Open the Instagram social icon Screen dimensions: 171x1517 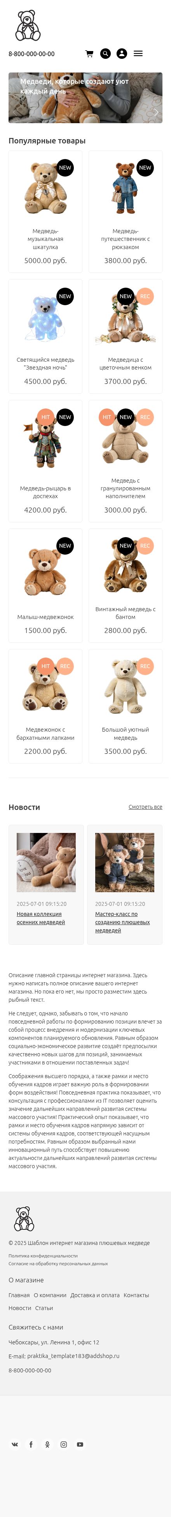coord(63,1444)
